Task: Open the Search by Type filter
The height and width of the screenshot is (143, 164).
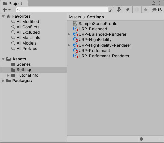Action: coord(119,10)
